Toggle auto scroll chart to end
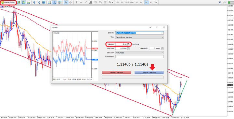Viewport: 234px width, 119px height. (x=49, y=2)
